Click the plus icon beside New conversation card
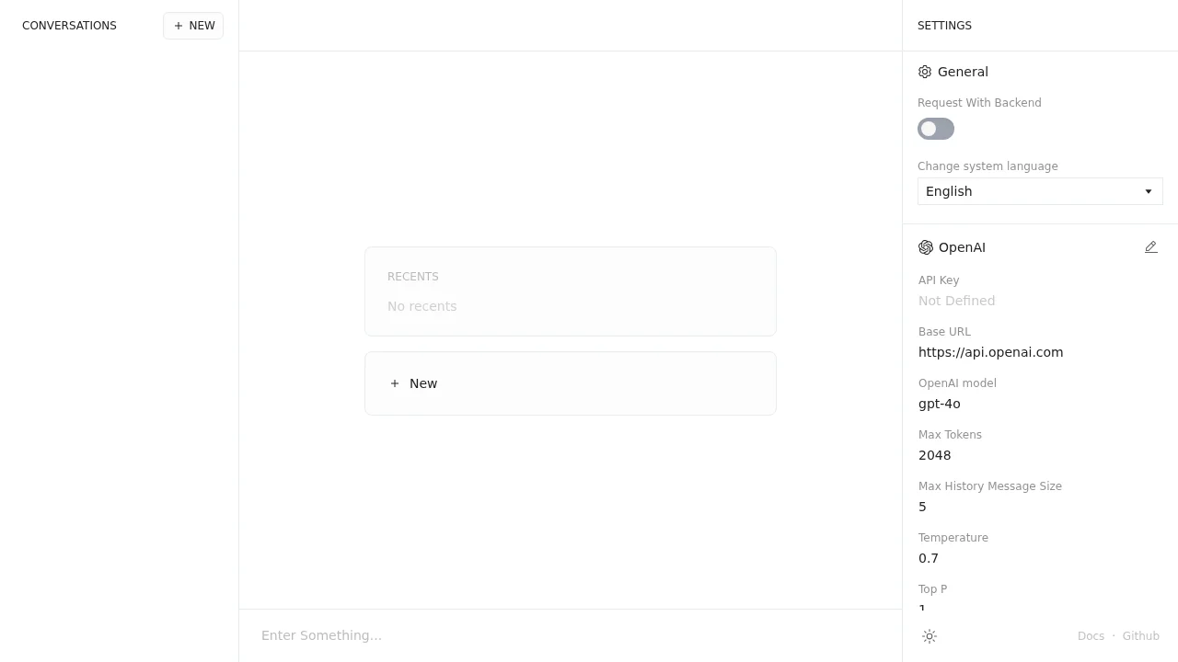Viewport: 1178px width, 662px height. point(395,383)
